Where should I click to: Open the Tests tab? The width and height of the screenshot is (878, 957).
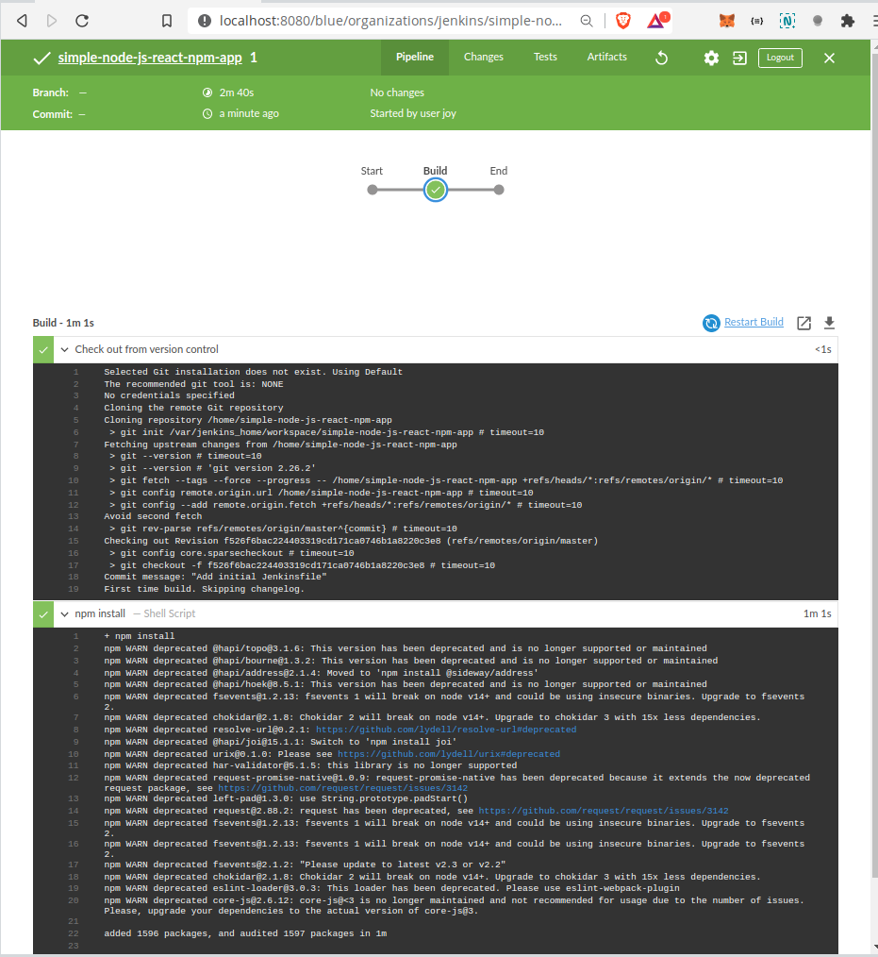point(545,57)
